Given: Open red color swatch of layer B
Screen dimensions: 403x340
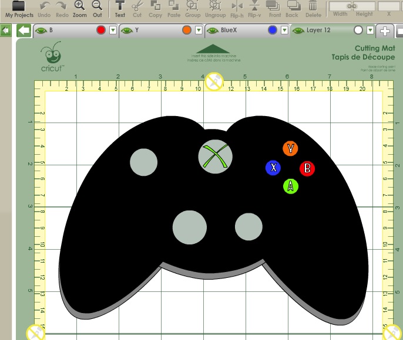Looking at the screenshot, I should [101, 30].
